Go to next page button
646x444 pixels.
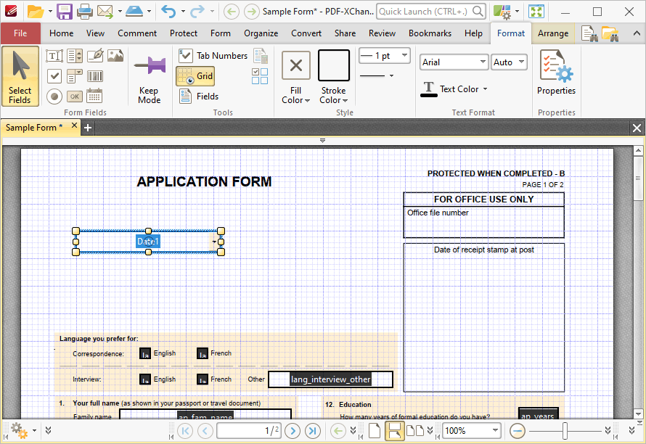[293, 431]
